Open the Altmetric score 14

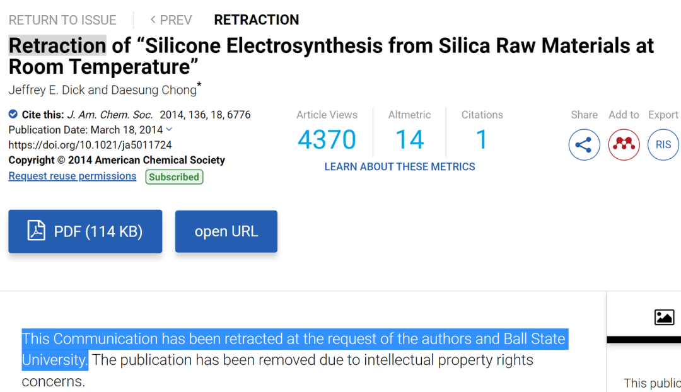(409, 139)
